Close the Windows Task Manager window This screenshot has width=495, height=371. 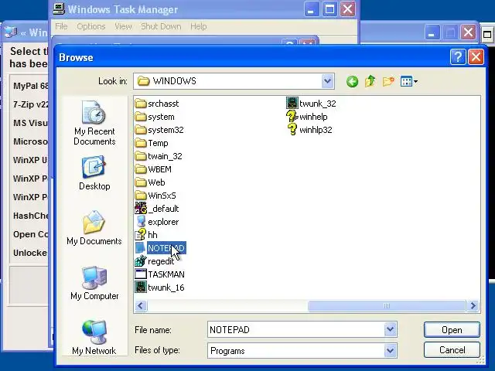(x=347, y=9)
